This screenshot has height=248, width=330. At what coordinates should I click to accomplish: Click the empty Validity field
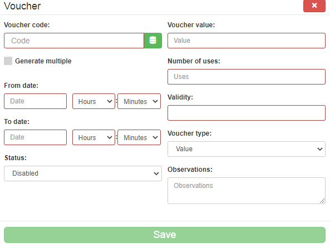coord(247,113)
